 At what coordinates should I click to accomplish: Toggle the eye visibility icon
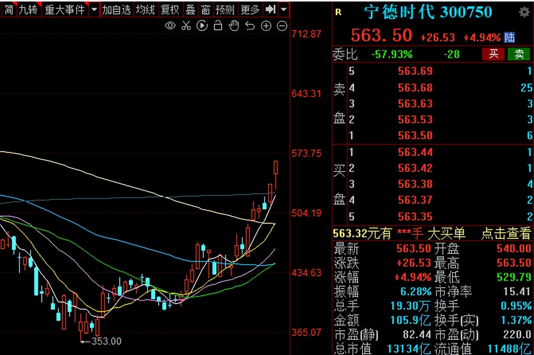pos(170,26)
